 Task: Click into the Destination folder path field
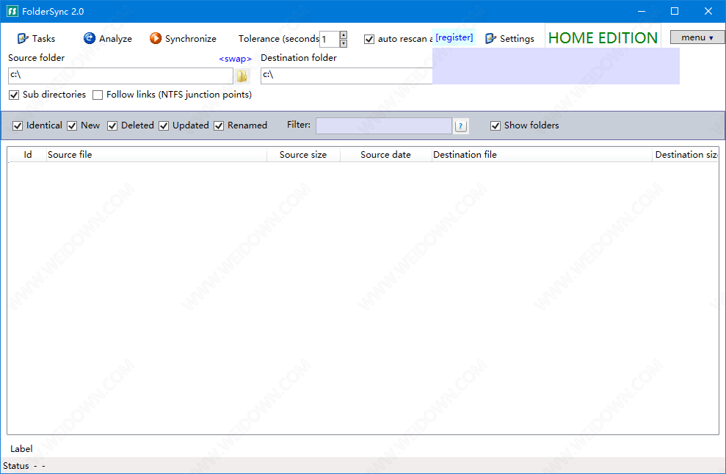coord(346,76)
